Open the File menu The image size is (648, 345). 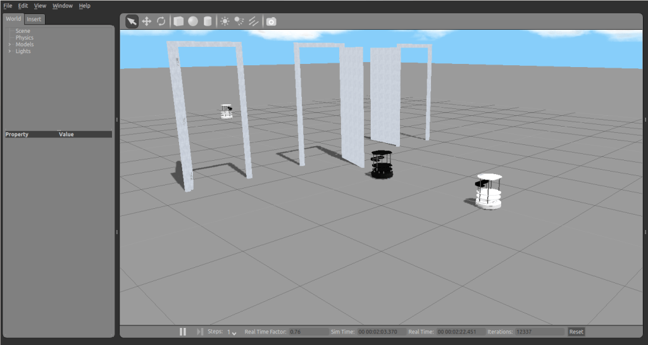coord(8,6)
